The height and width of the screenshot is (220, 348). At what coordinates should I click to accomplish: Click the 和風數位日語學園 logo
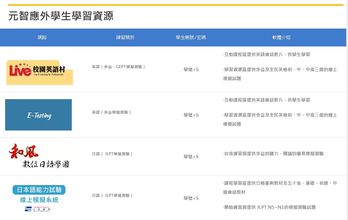coord(39,156)
